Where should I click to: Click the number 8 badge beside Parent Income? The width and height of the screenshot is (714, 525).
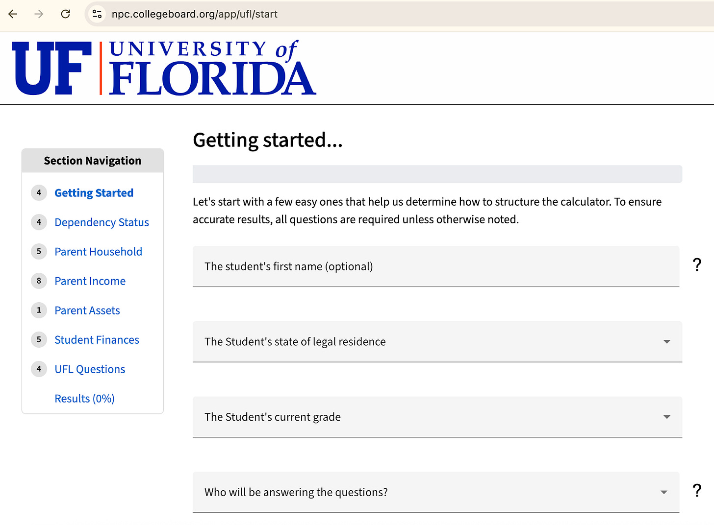[x=39, y=281]
